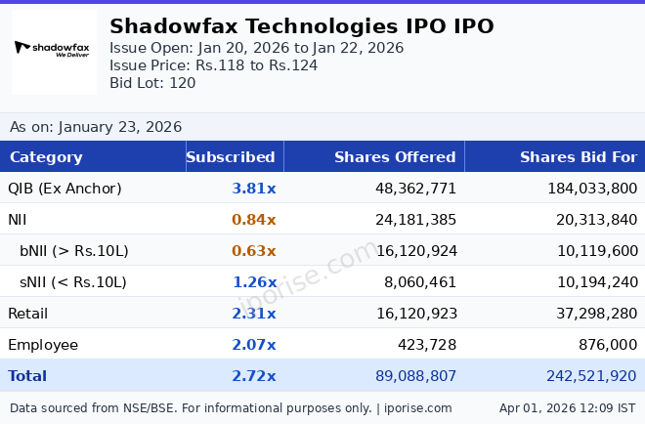
Task: Click the Total summary row label
Action: pos(27,376)
